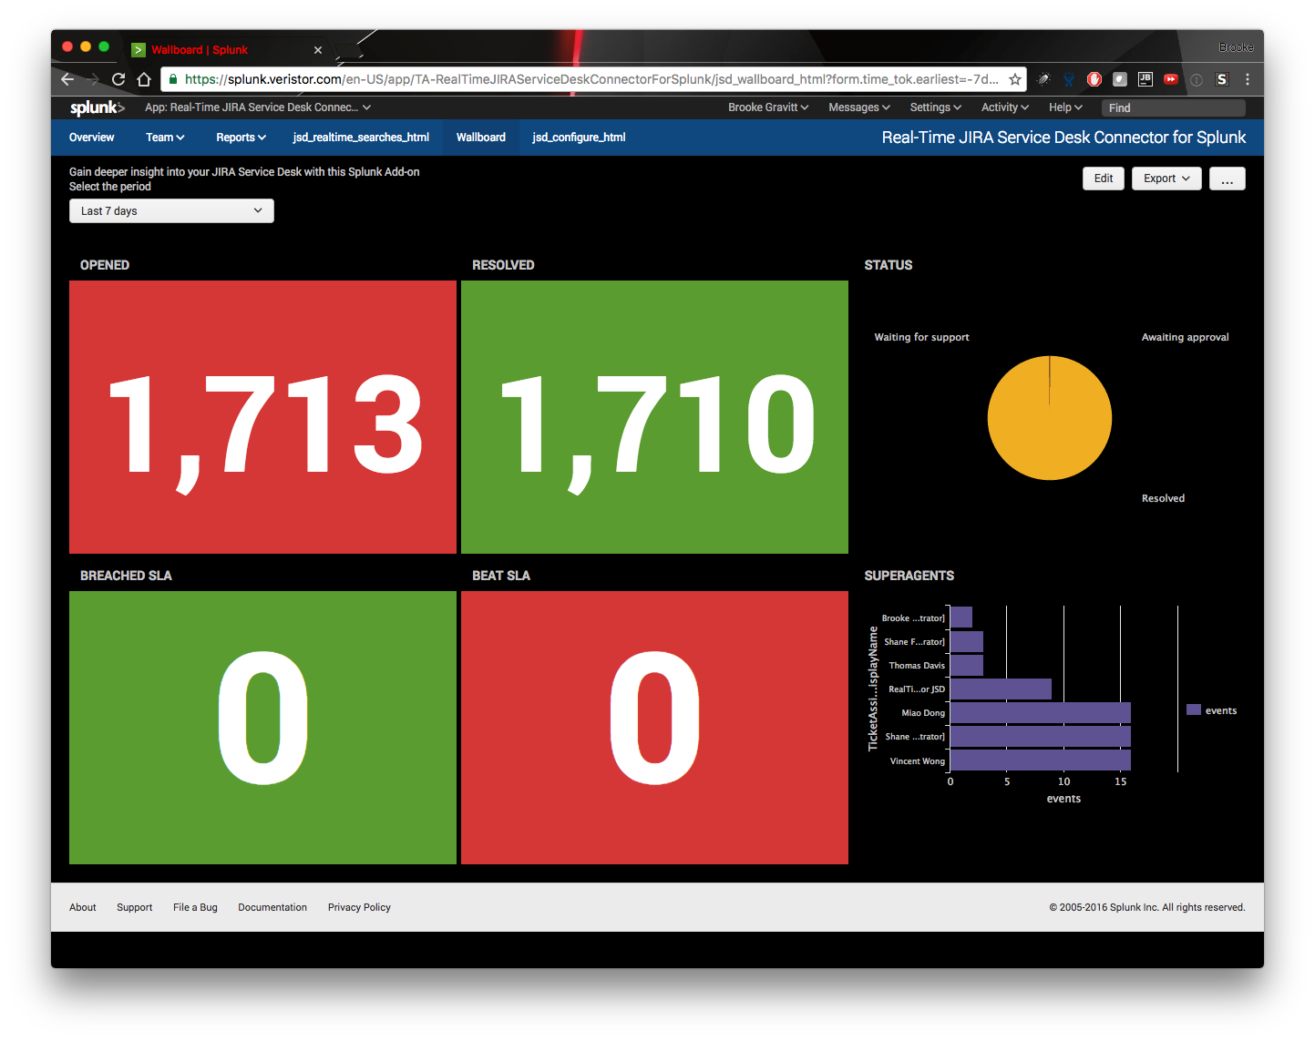Click the green secure padlock icon
Screen dimensions: 1315x1041
point(173,79)
